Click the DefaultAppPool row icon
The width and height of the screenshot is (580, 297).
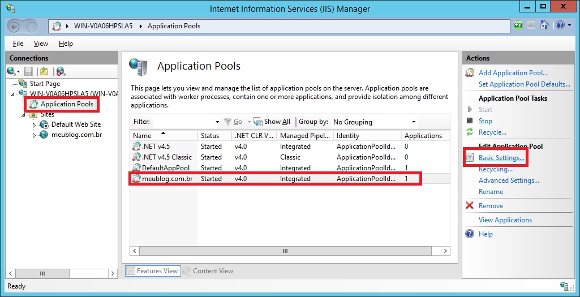click(x=136, y=167)
